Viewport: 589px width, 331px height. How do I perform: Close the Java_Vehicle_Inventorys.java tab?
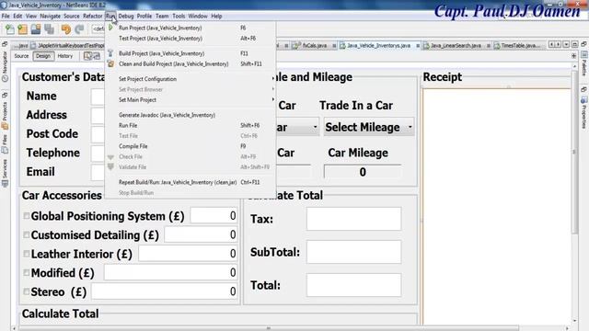(417, 46)
